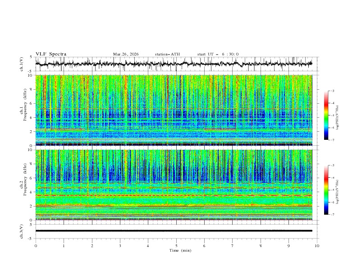The width and height of the screenshot is (357, 276).
Task: Click the "3" minute tick on time axis
Action: tap(120, 246)
